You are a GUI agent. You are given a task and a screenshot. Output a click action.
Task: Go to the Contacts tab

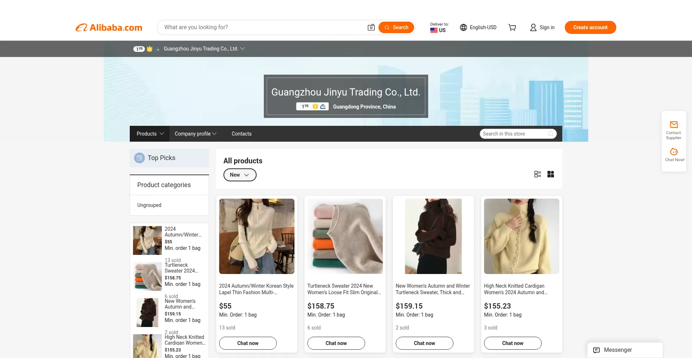tap(241, 134)
